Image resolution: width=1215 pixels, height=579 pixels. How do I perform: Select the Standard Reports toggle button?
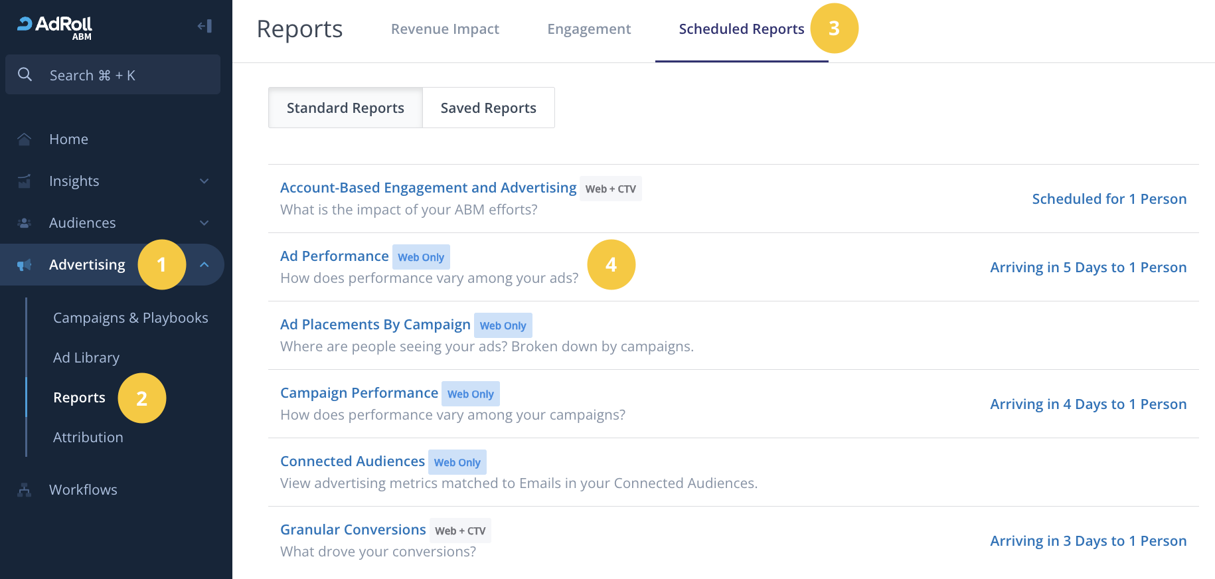click(345, 108)
